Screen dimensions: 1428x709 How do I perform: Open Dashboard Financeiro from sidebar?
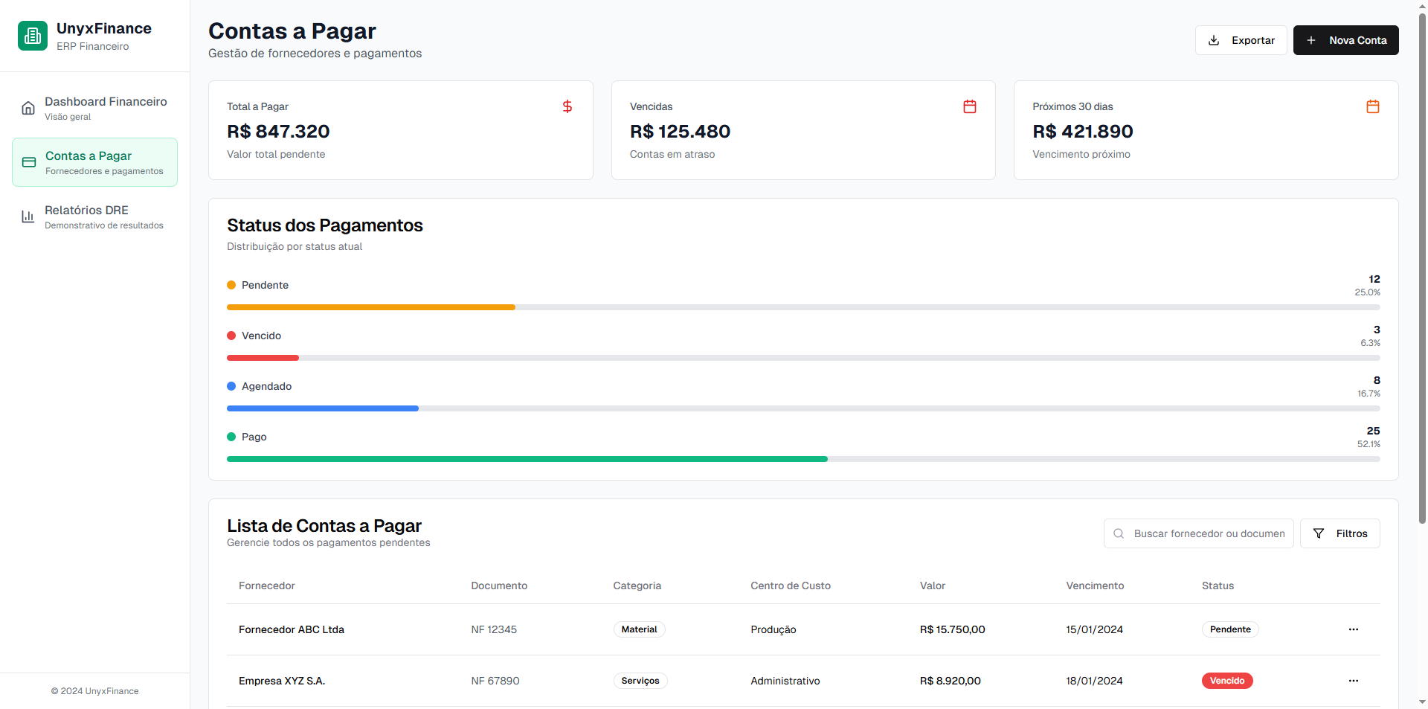coord(94,108)
